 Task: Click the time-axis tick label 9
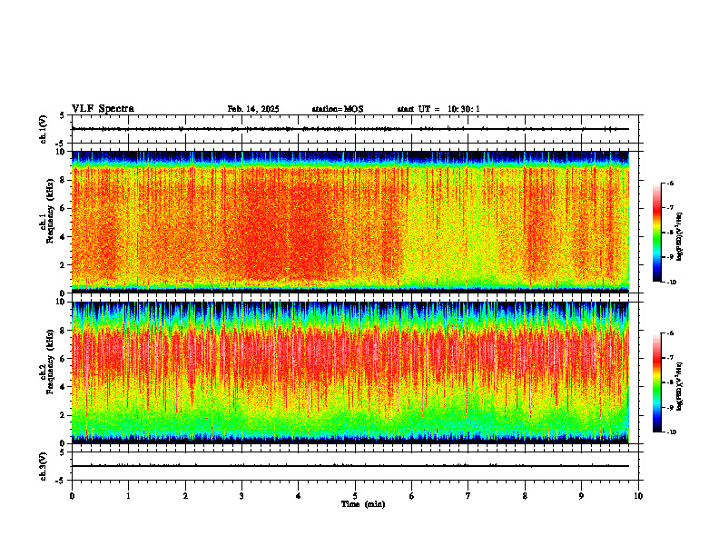[x=581, y=496]
